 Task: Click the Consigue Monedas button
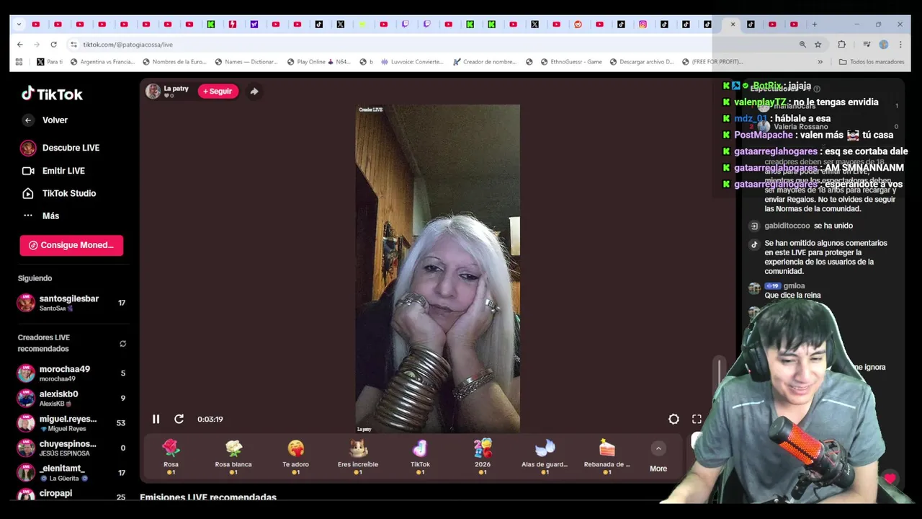pos(71,245)
